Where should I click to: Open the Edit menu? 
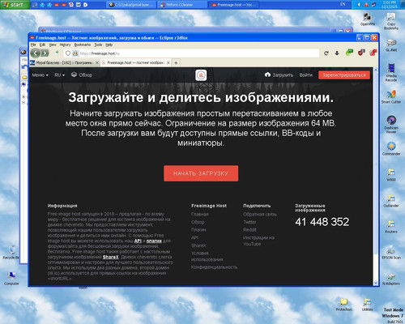tap(42, 45)
